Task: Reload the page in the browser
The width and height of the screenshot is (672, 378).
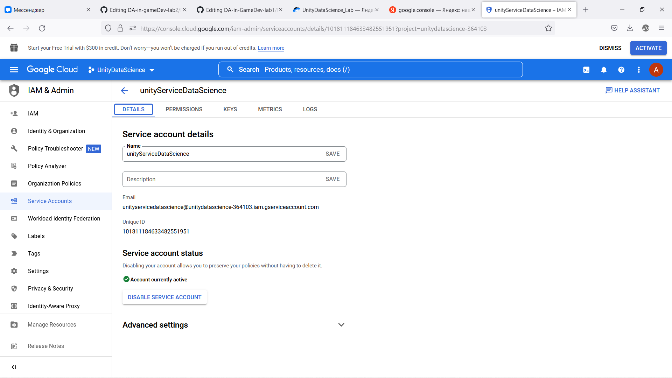Action: (42, 28)
